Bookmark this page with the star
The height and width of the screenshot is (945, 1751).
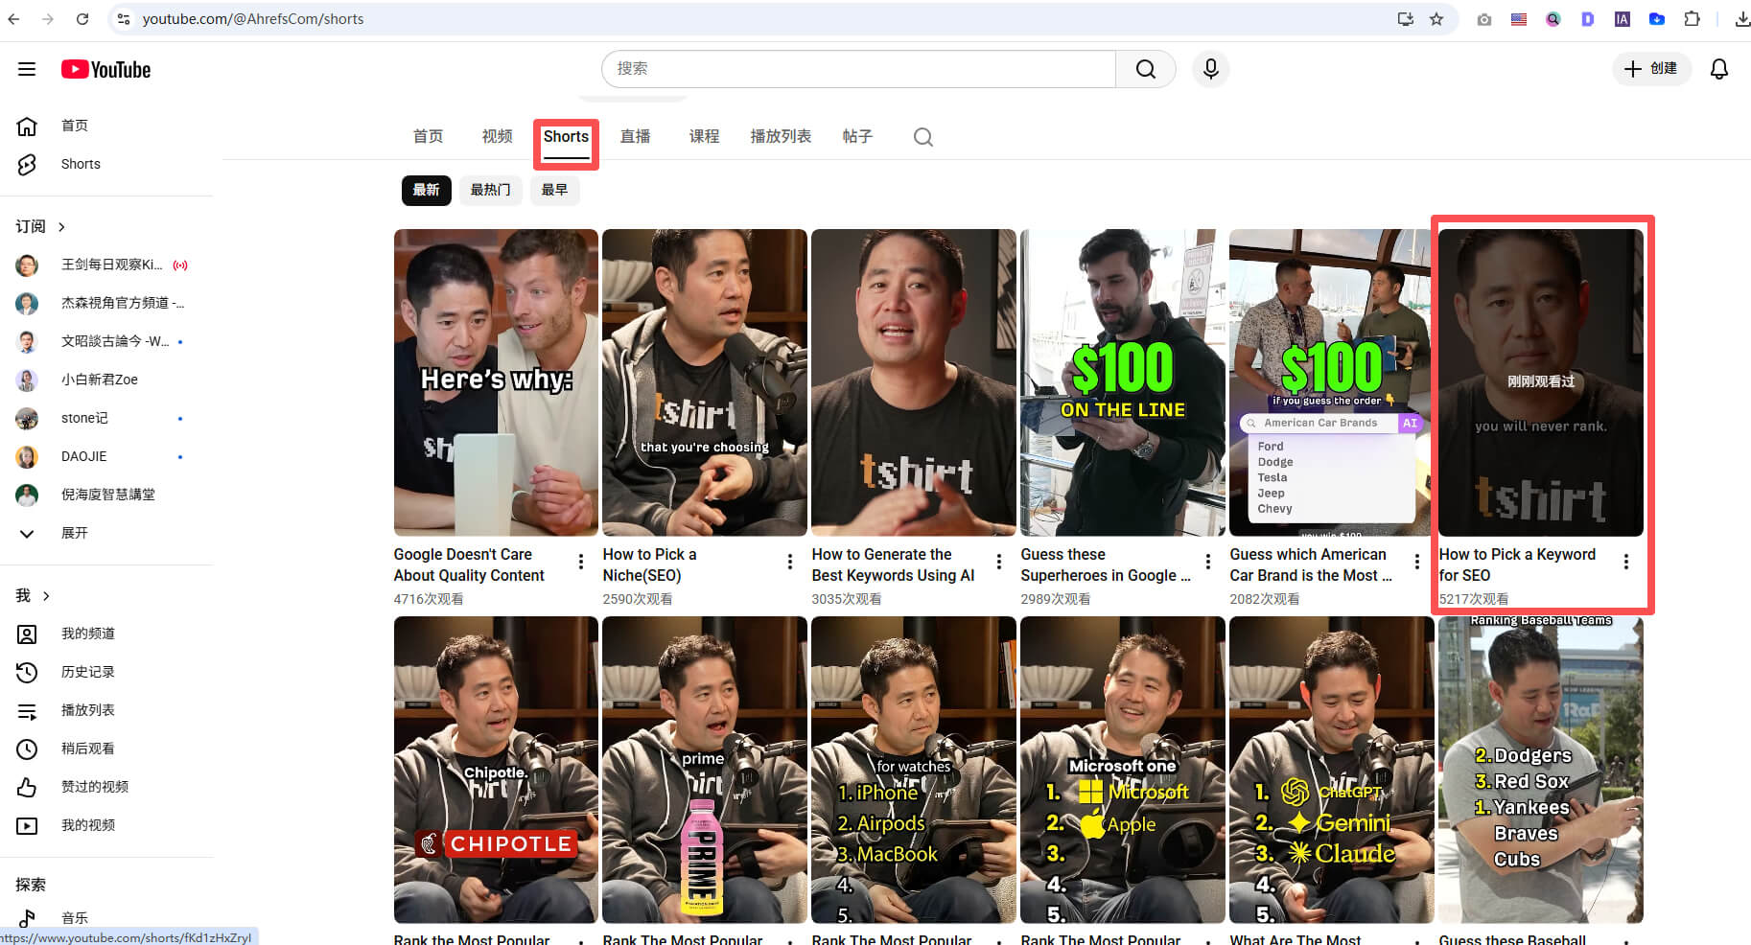[1436, 19]
